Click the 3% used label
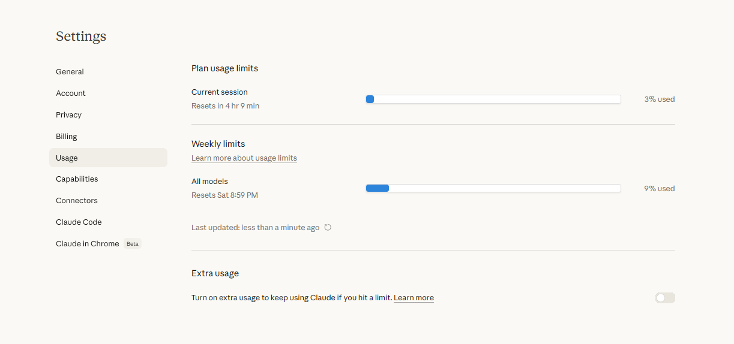Viewport: 734px width, 344px height. [x=659, y=99]
